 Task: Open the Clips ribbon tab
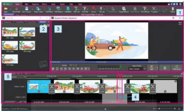(27, 4)
